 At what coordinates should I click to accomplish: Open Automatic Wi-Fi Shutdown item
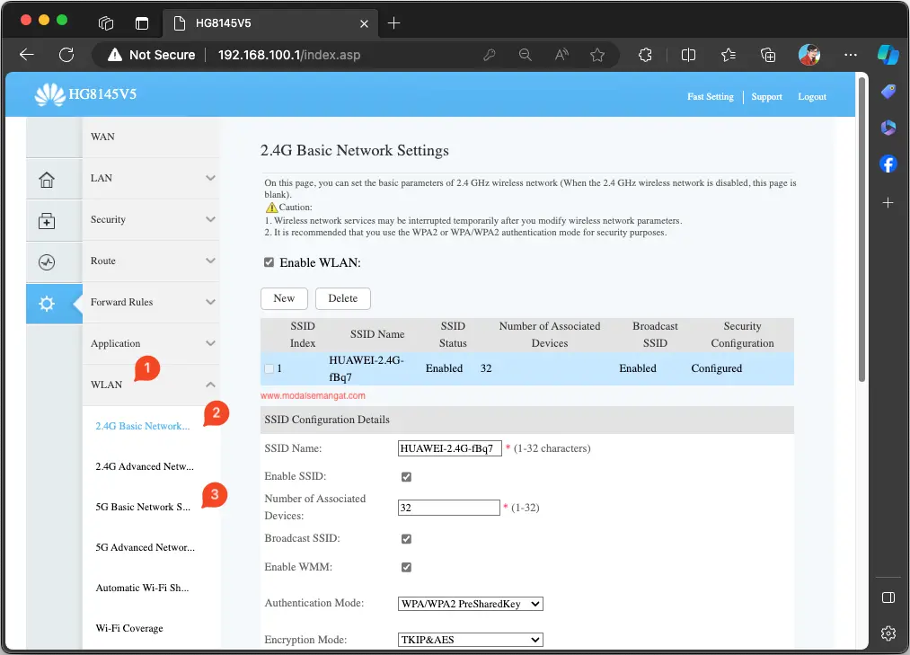(x=142, y=588)
